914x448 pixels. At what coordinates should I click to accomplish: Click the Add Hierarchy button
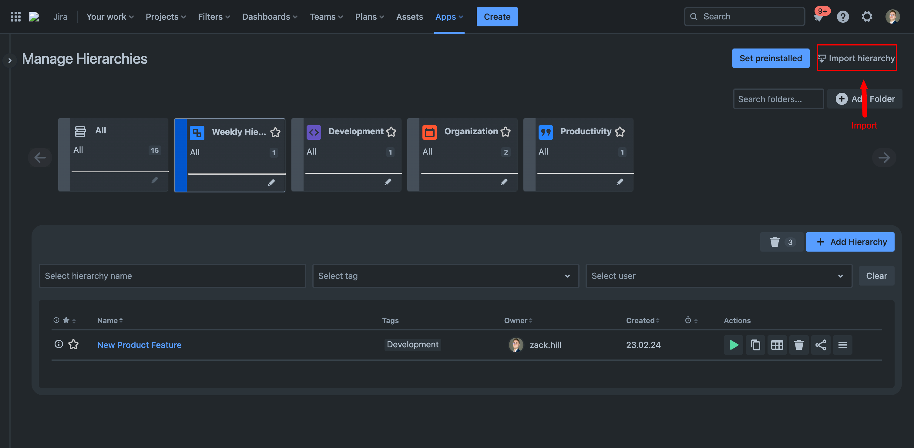(x=850, y=242)
